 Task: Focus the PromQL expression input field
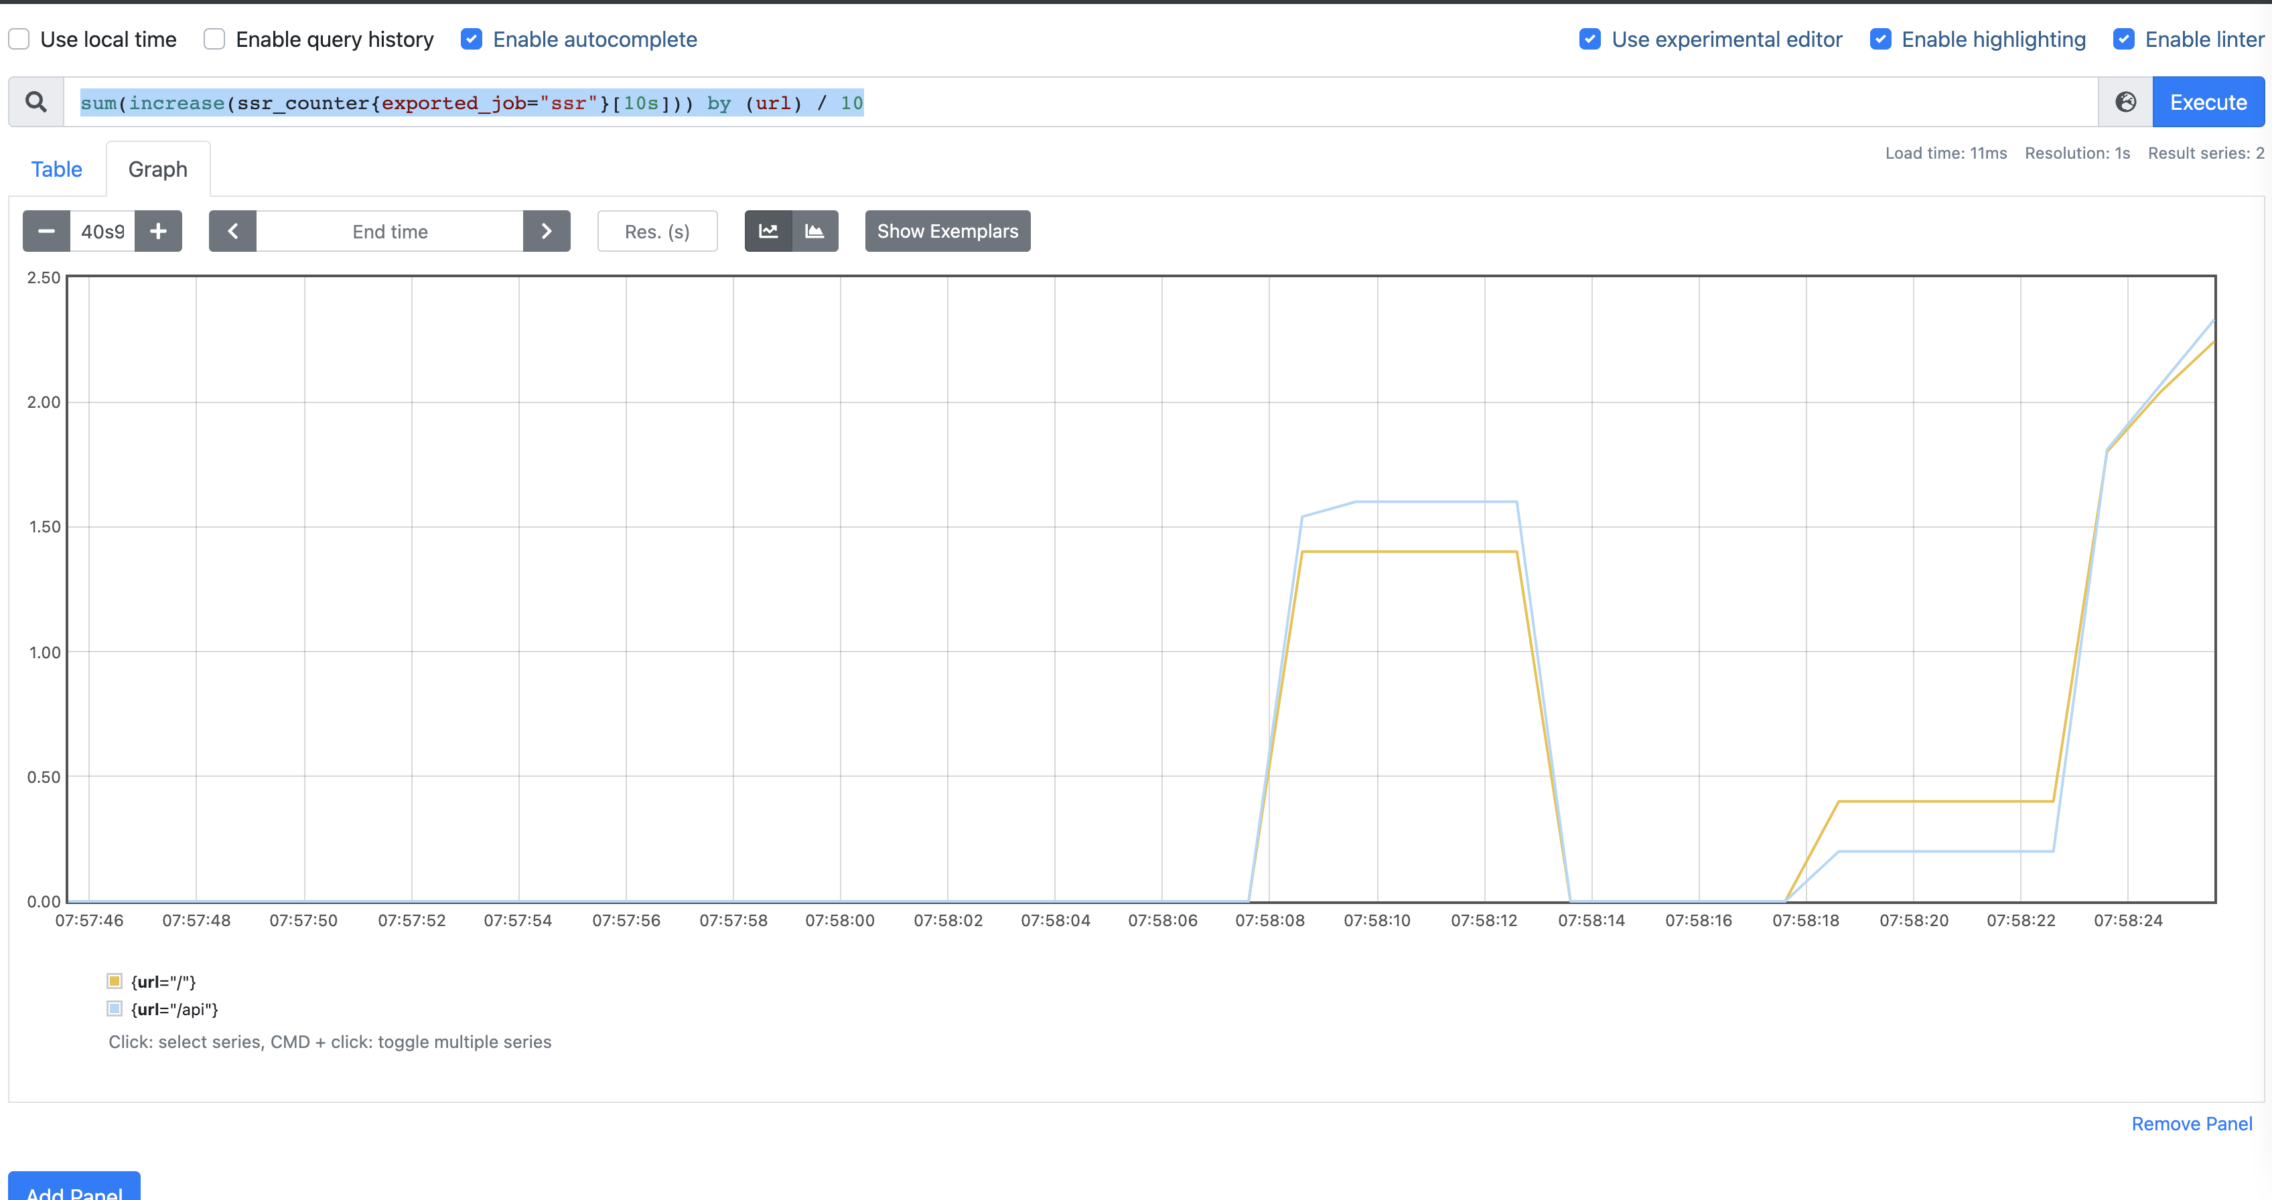[1080, 102]
